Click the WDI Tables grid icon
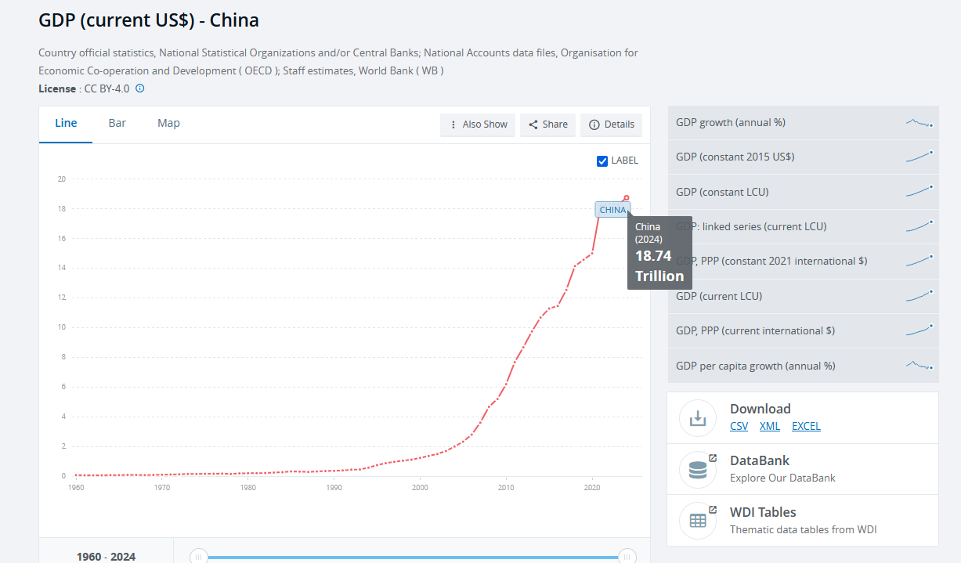Viewport: 961px width, 563px height. (x=697, y=521)
